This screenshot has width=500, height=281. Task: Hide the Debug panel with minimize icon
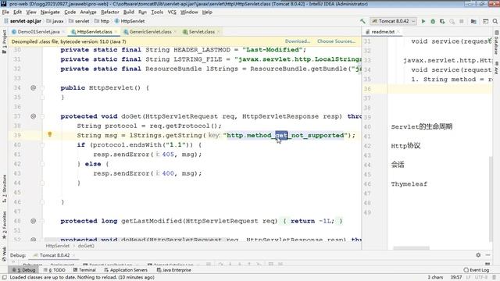(487, 255)
